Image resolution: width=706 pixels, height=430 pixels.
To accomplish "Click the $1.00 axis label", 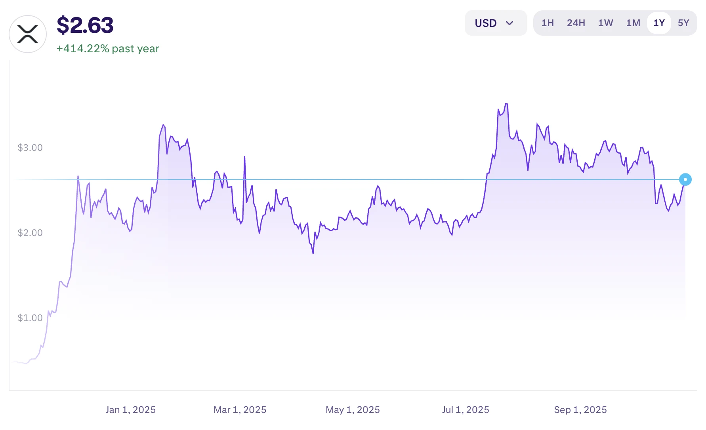I will [x=30, y=318].
